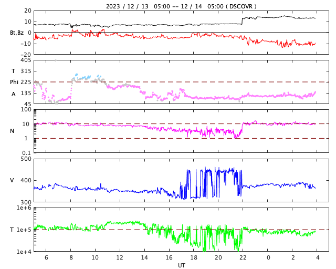Click the 6 hour label on UT axis

tap(46, 257)
